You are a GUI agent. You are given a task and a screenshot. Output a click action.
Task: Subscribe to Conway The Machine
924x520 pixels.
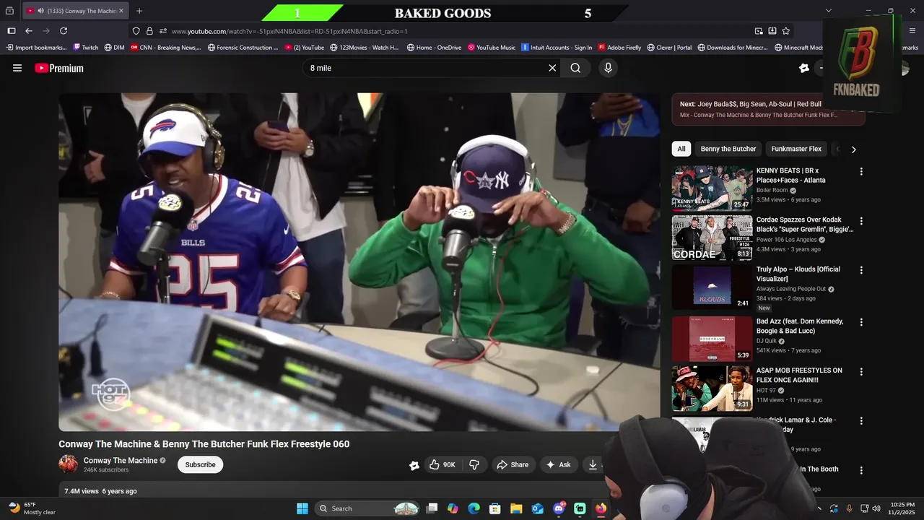[x=200, y=464]
